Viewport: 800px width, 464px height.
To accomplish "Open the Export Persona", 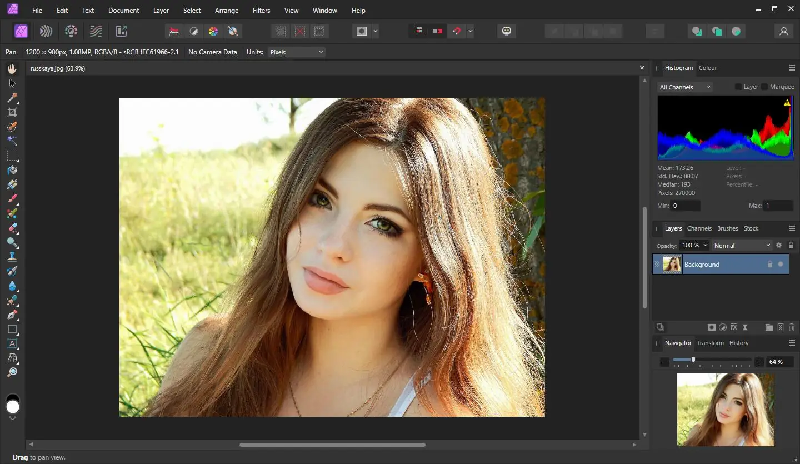I will 121,31.
